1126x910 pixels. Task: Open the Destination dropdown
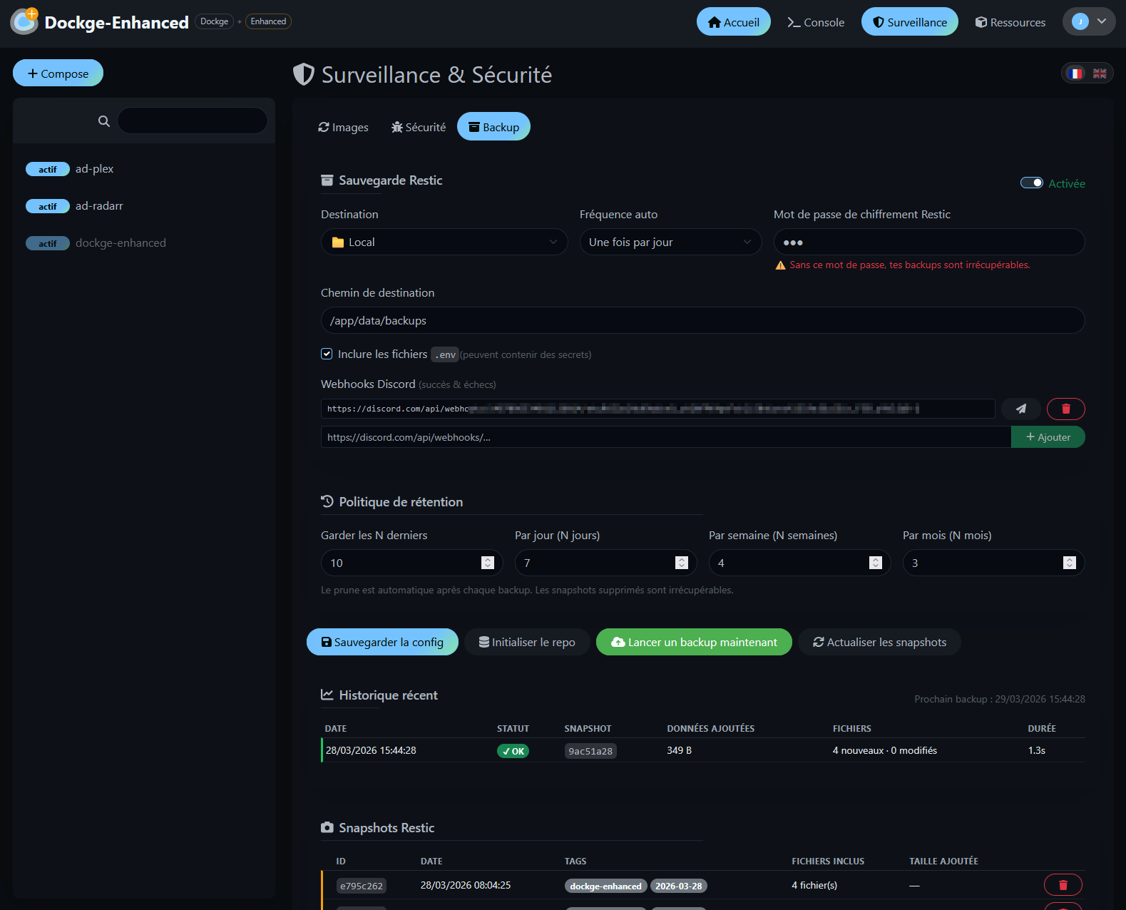point(444,242)
